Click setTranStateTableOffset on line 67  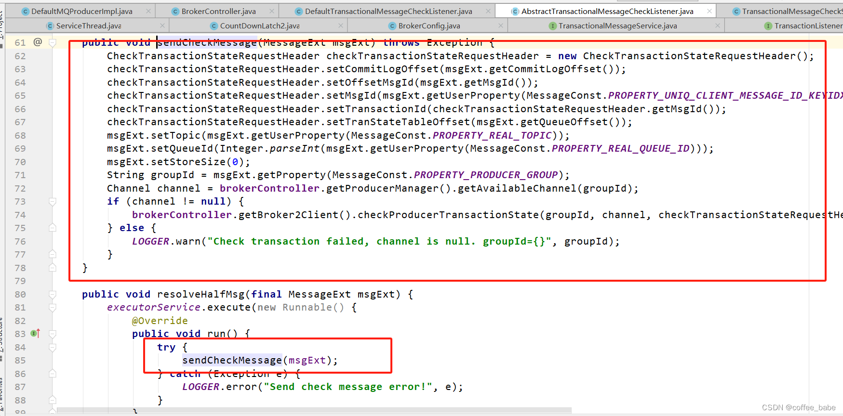tap(398, 122)
